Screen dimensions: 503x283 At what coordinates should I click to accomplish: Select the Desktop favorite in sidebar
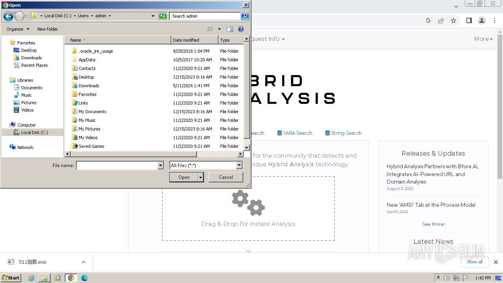29,50
